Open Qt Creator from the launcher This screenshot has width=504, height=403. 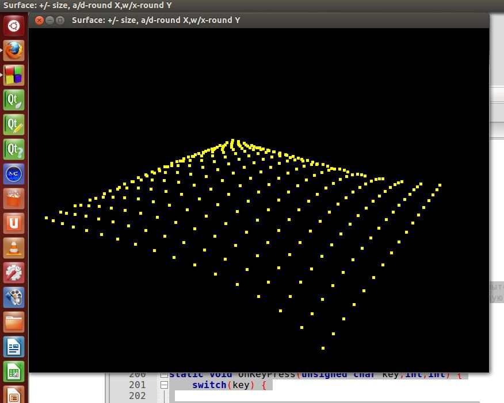[x=14, y=100]
